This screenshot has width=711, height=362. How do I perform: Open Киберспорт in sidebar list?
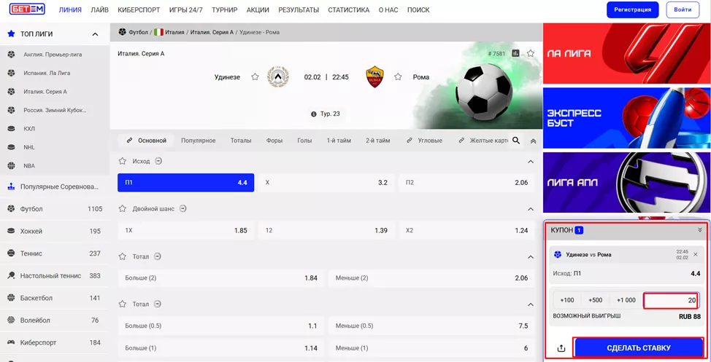click(x=39, y=342)
